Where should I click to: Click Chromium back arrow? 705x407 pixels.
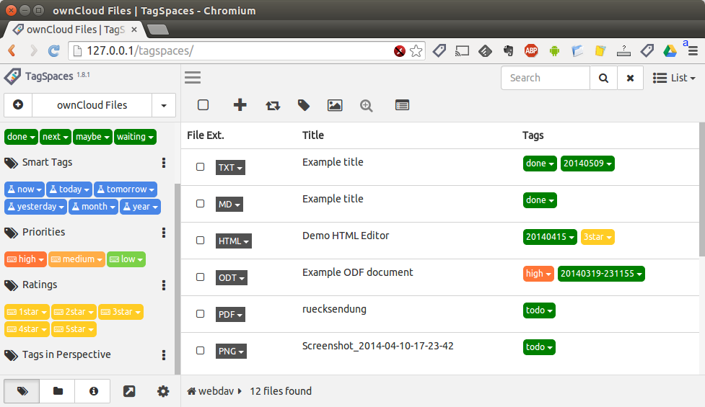pos(12,50)
